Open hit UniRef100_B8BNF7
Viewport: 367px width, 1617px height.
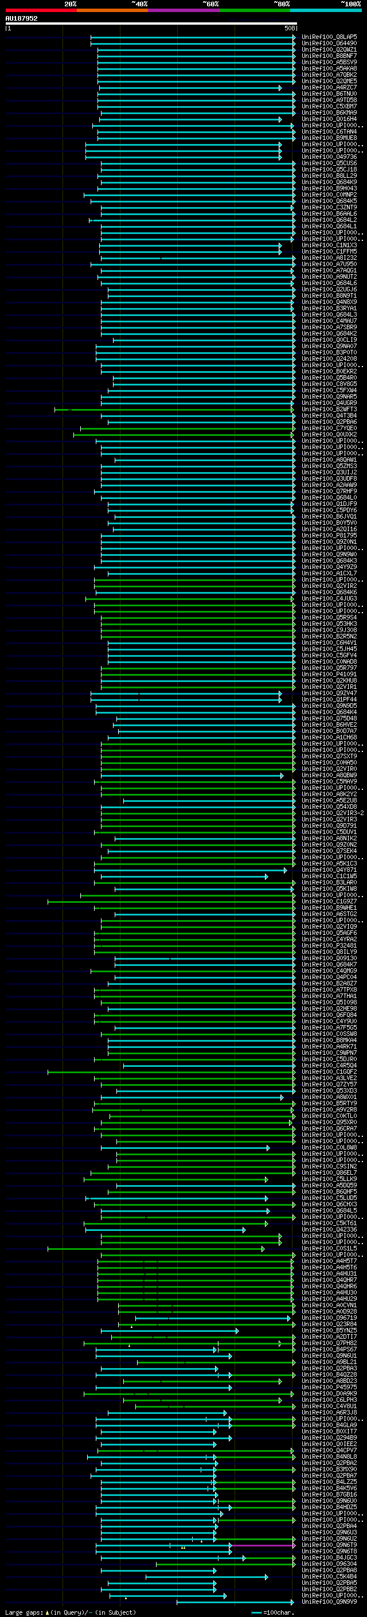329,56
